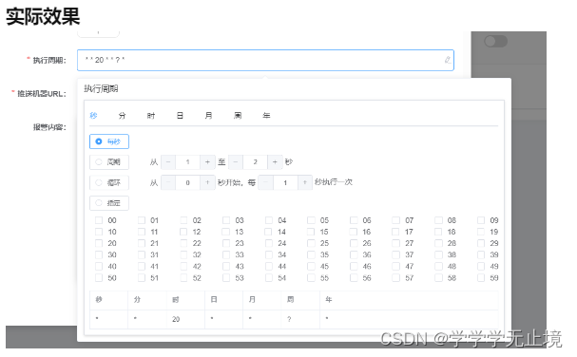Check the 38 second checkbox

point(438,254)
